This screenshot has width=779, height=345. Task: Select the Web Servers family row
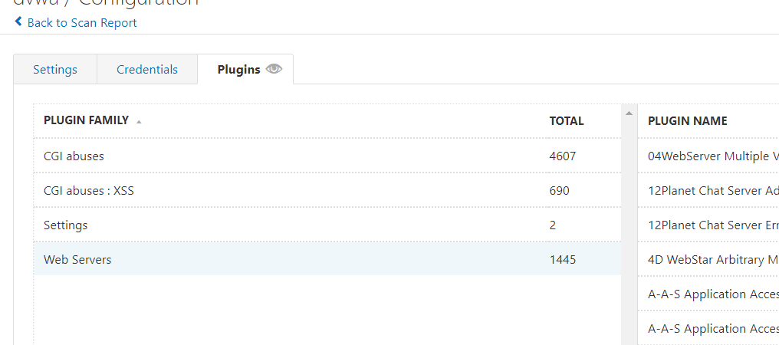pos(327,259)
